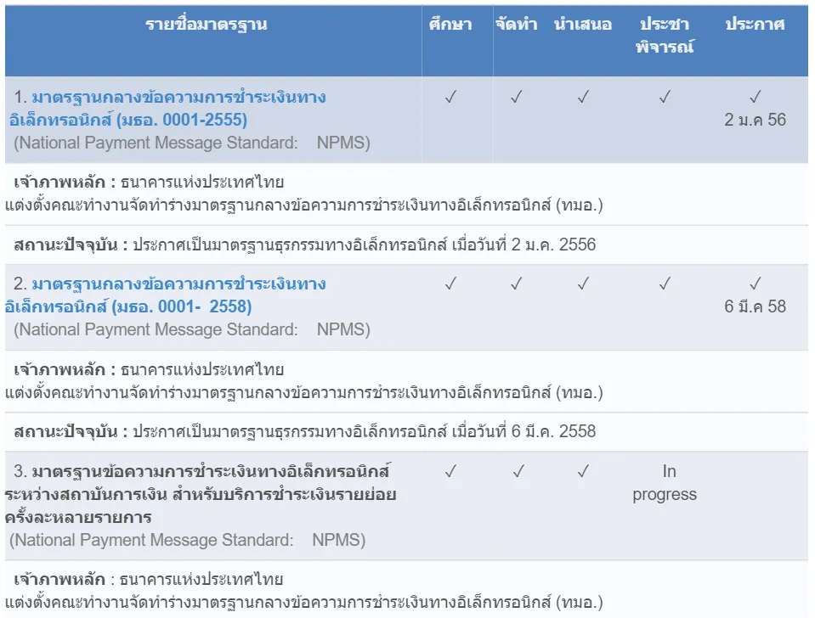Open the มธอ. 0001-2555 standard link
This screenshot has height=618, width=815.
[170, 108]
